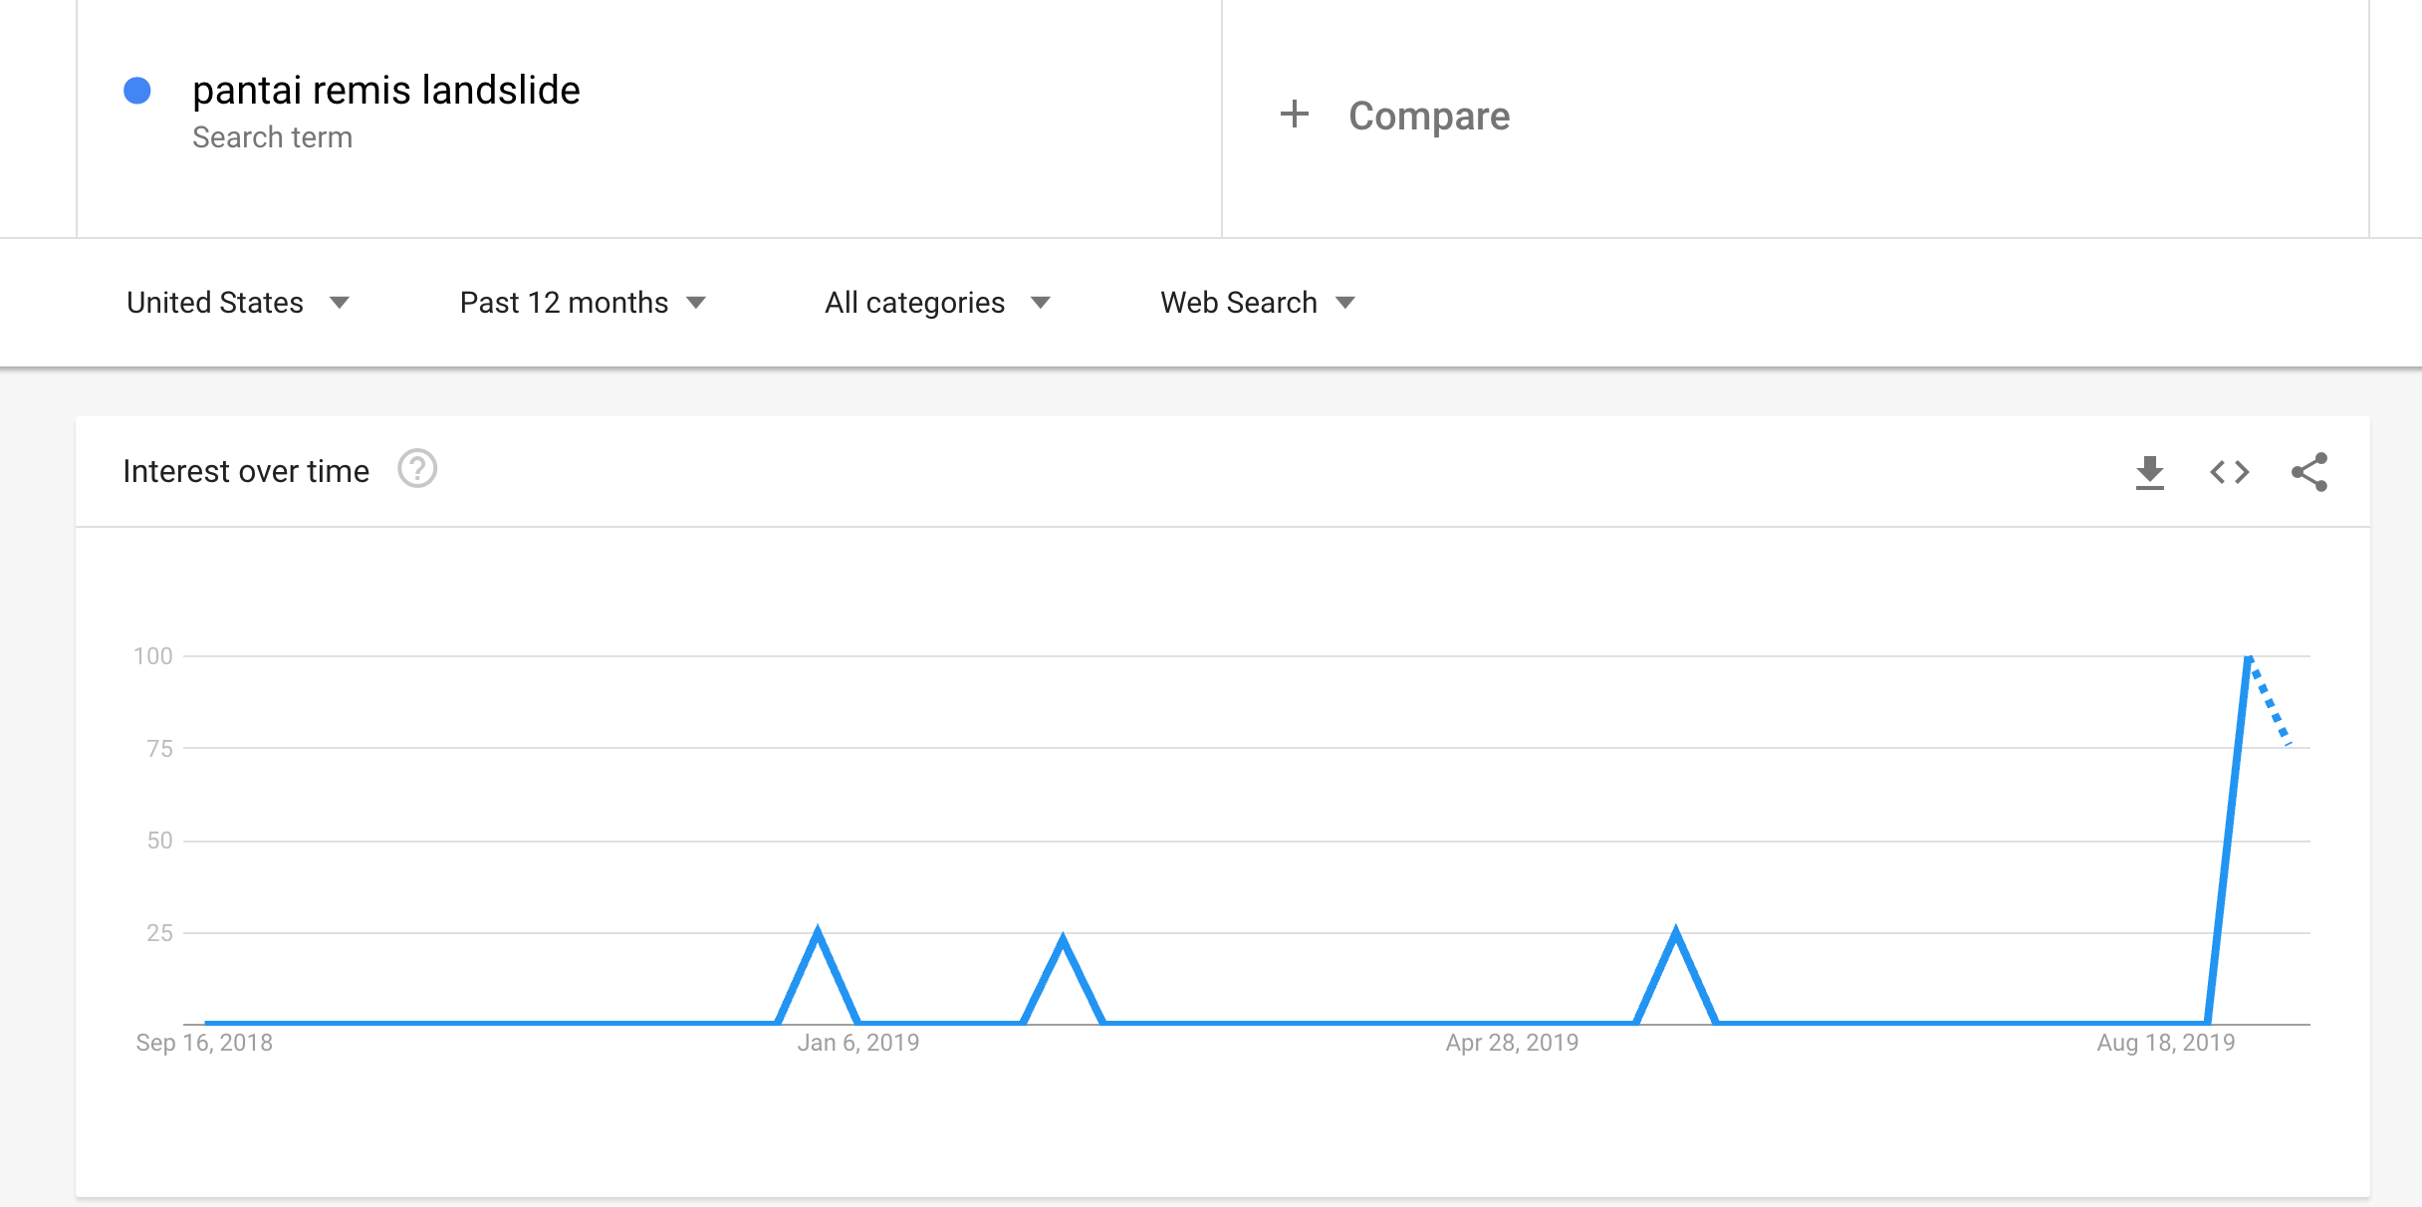Add a comparison term via Compare
The image size is (2422, 1207).
point(1429,116)
